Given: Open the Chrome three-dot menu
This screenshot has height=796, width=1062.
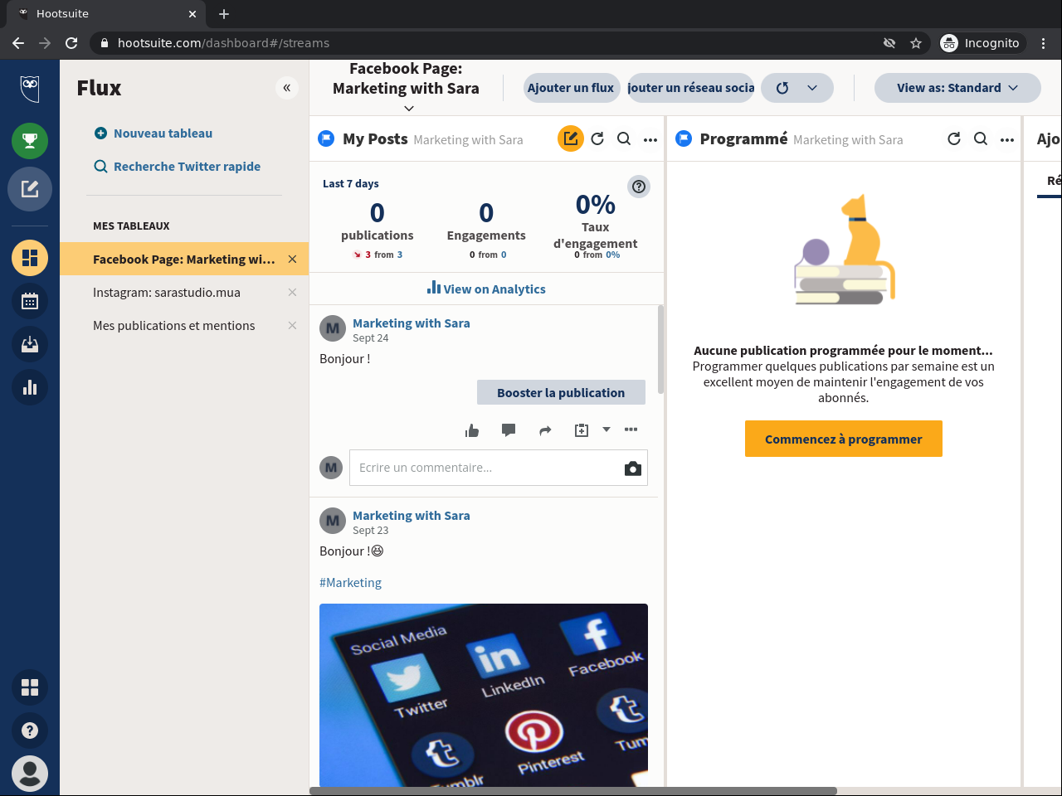Looking at the screenshot, I should (1044, 43).
